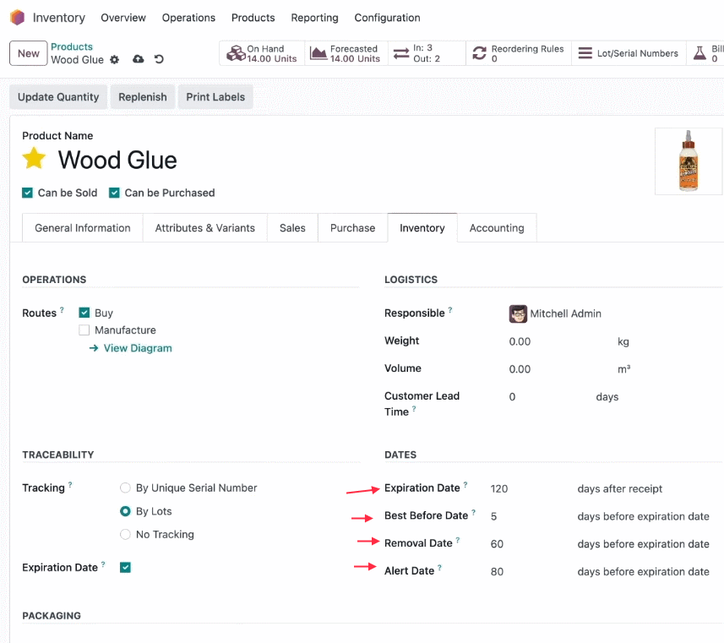Viewport: 724px width, 643px height.
Task: Toggle the favorite star next to Wood Glue
Action: tap(34, 159)
